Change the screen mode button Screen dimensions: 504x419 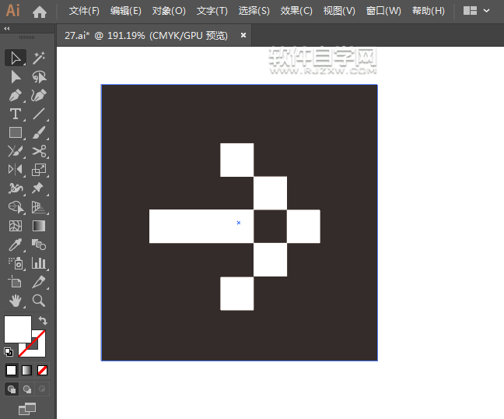tap(27, 409)
